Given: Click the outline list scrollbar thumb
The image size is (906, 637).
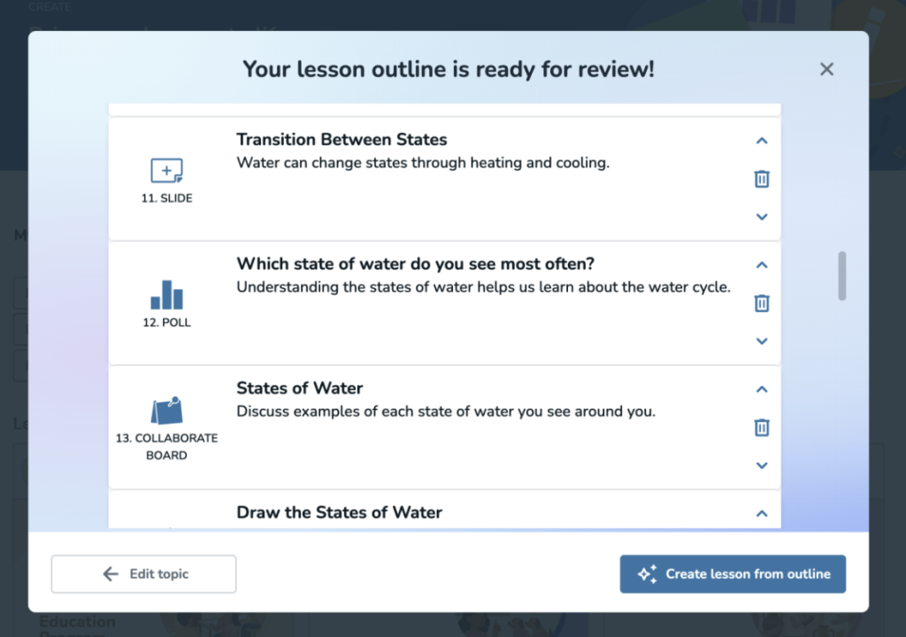Looking at the screenshot, I should tap(841, 276).
